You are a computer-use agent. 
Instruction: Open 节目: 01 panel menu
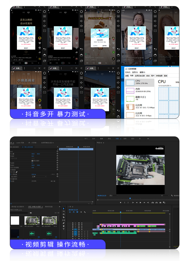tap(104, 143)
